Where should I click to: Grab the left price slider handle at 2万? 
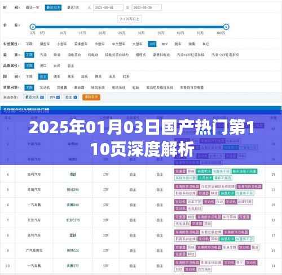click(x=33, y=26)
